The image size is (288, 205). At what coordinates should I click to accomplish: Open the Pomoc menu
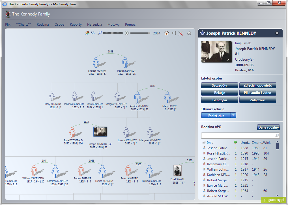(x=130, y=25)
